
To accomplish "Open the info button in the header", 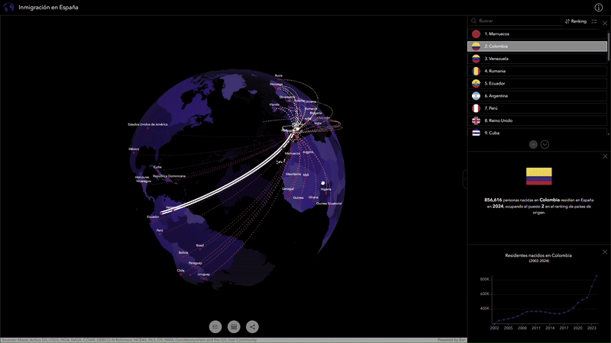I will [x=599, y=8].
